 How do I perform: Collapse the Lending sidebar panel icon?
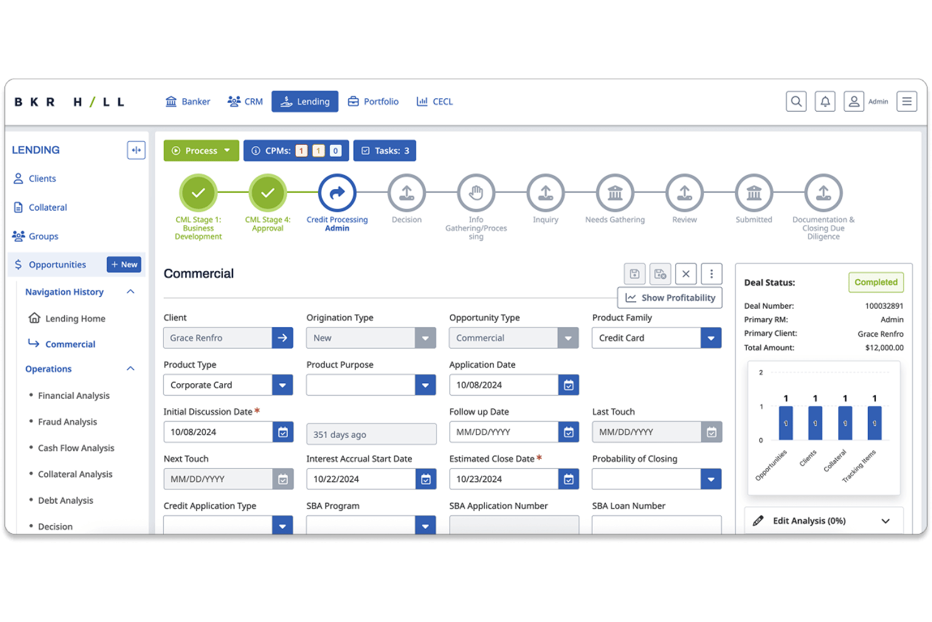(136, 150)
